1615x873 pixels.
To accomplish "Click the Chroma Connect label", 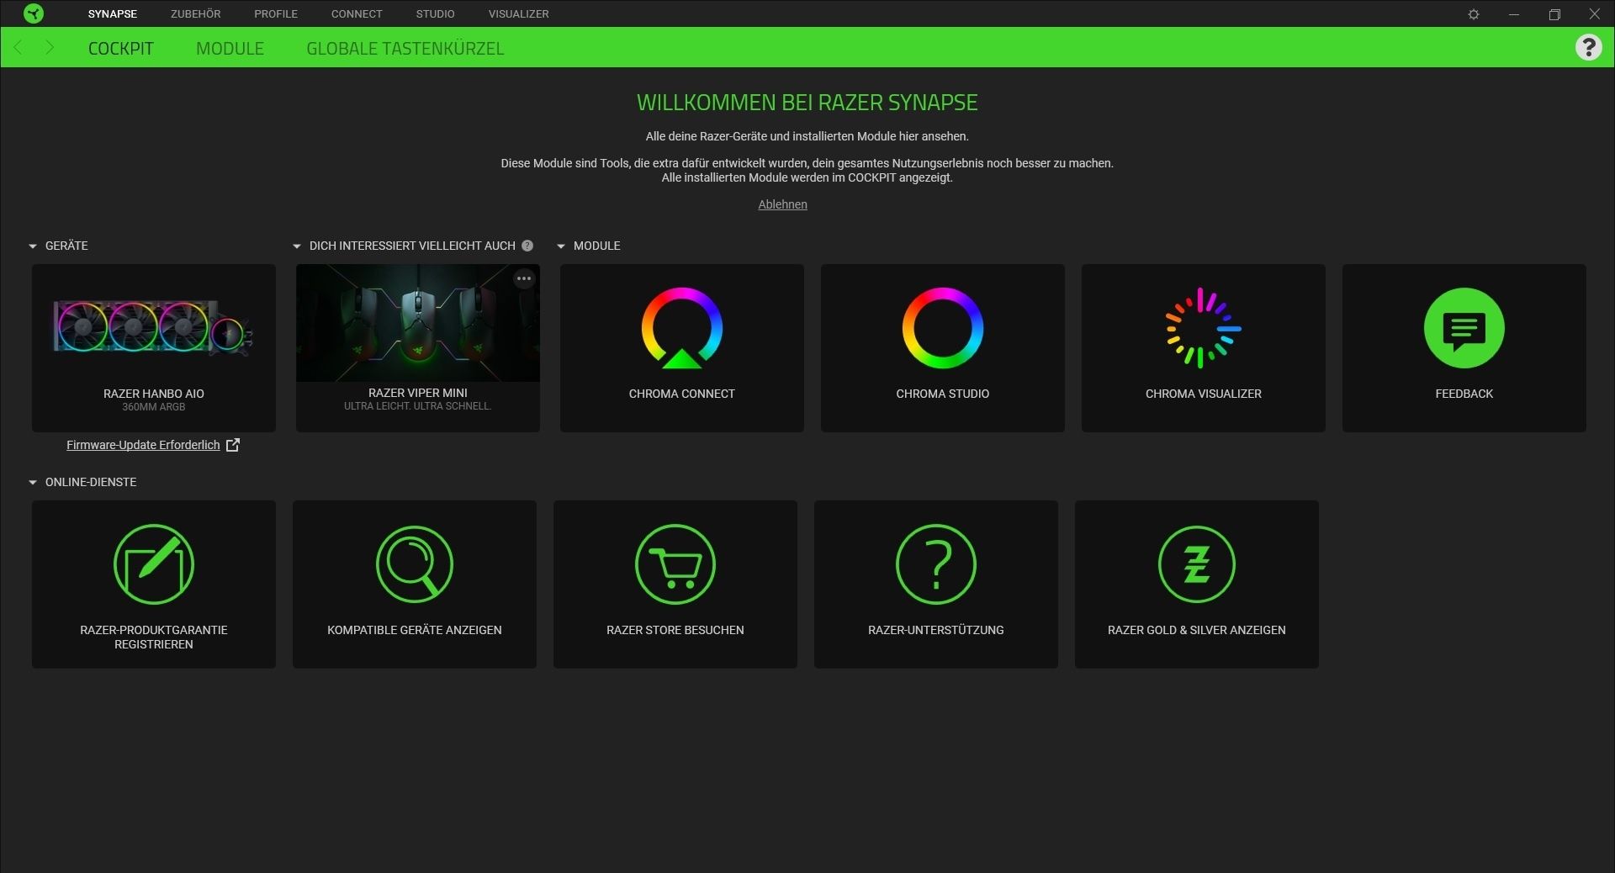I will 682,394.
